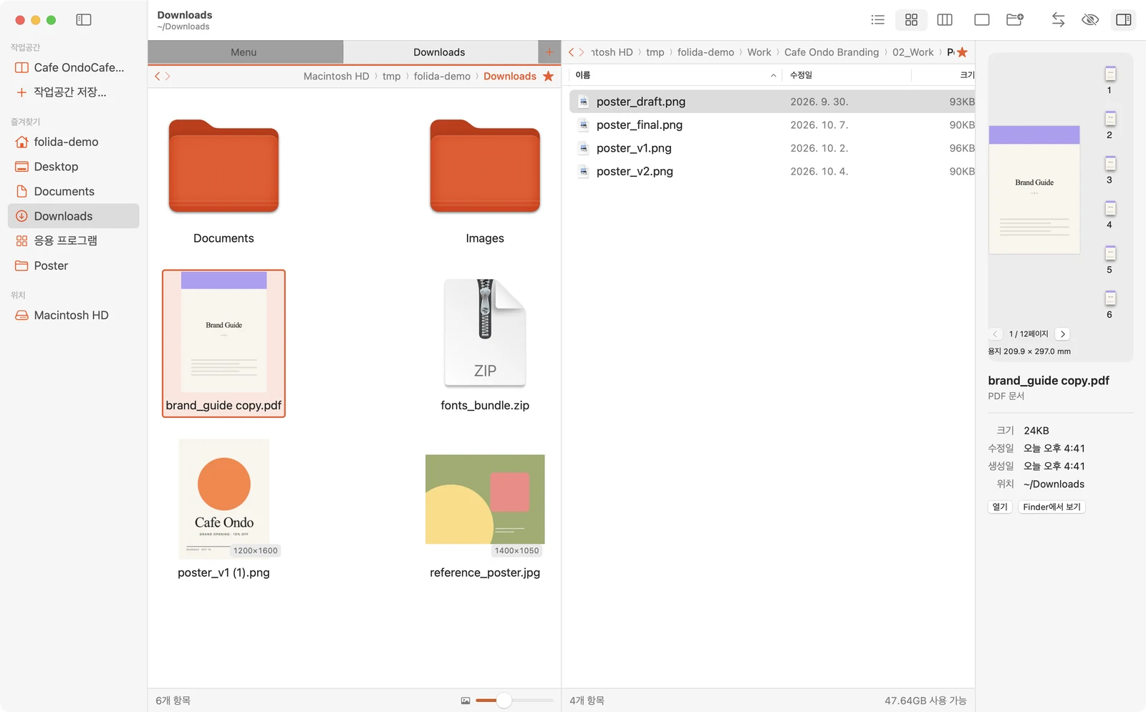This screenshot has width=1146, height=712.
Task: Open 응용 프로그램 in sidebar
Action: tap(73, 240)
